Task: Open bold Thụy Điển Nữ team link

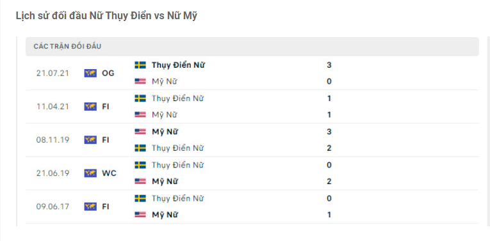Action: coord(179,65)
